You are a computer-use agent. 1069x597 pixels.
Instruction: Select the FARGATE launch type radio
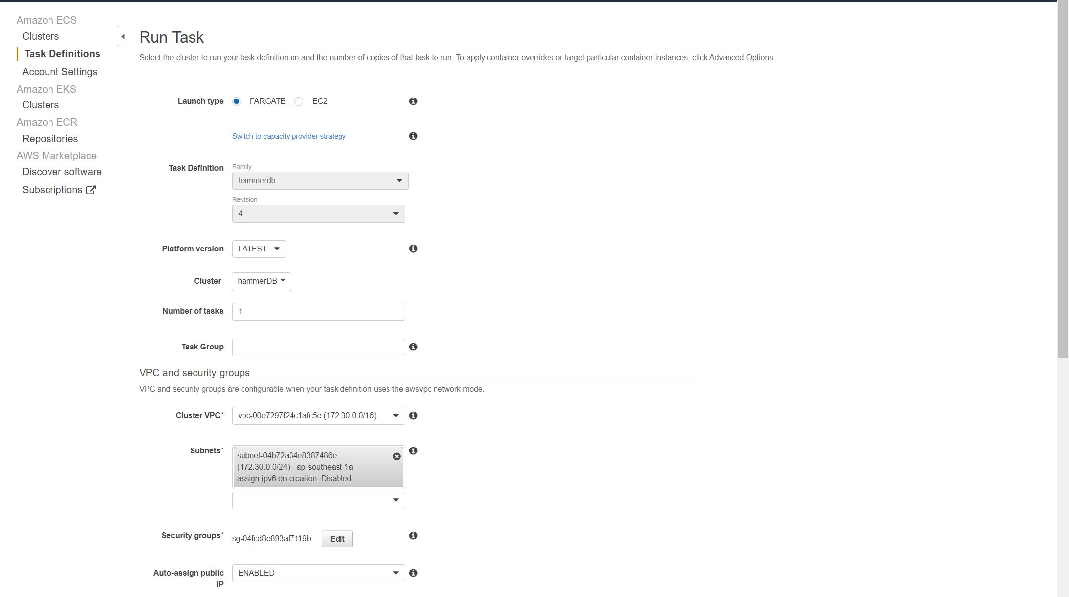237,101
